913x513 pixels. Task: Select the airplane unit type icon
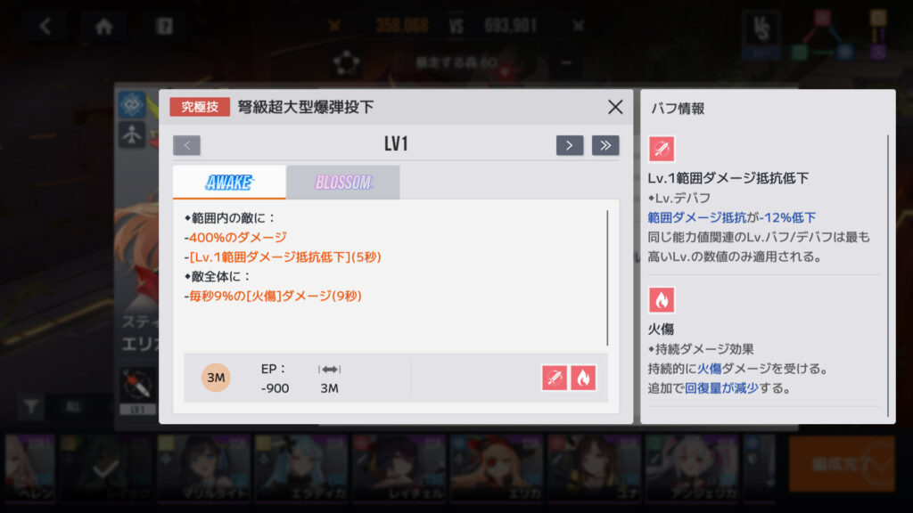(132, 134)
